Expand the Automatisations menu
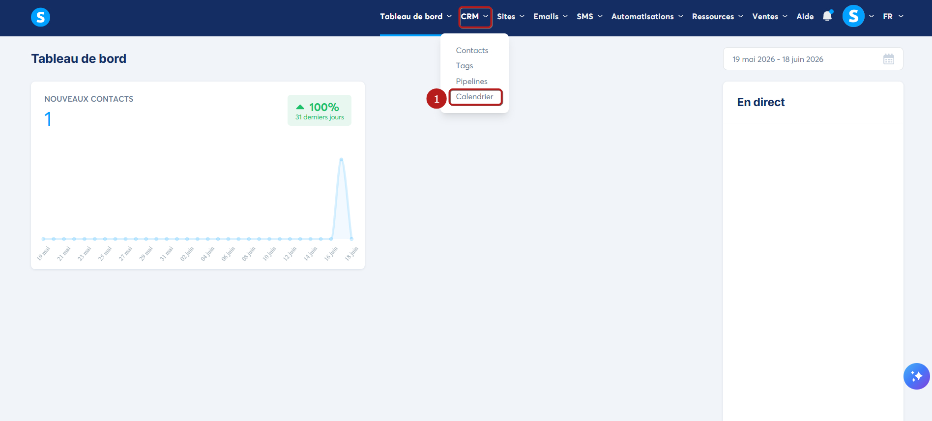This screenshot has width=932, height=421. click(647, 16)
